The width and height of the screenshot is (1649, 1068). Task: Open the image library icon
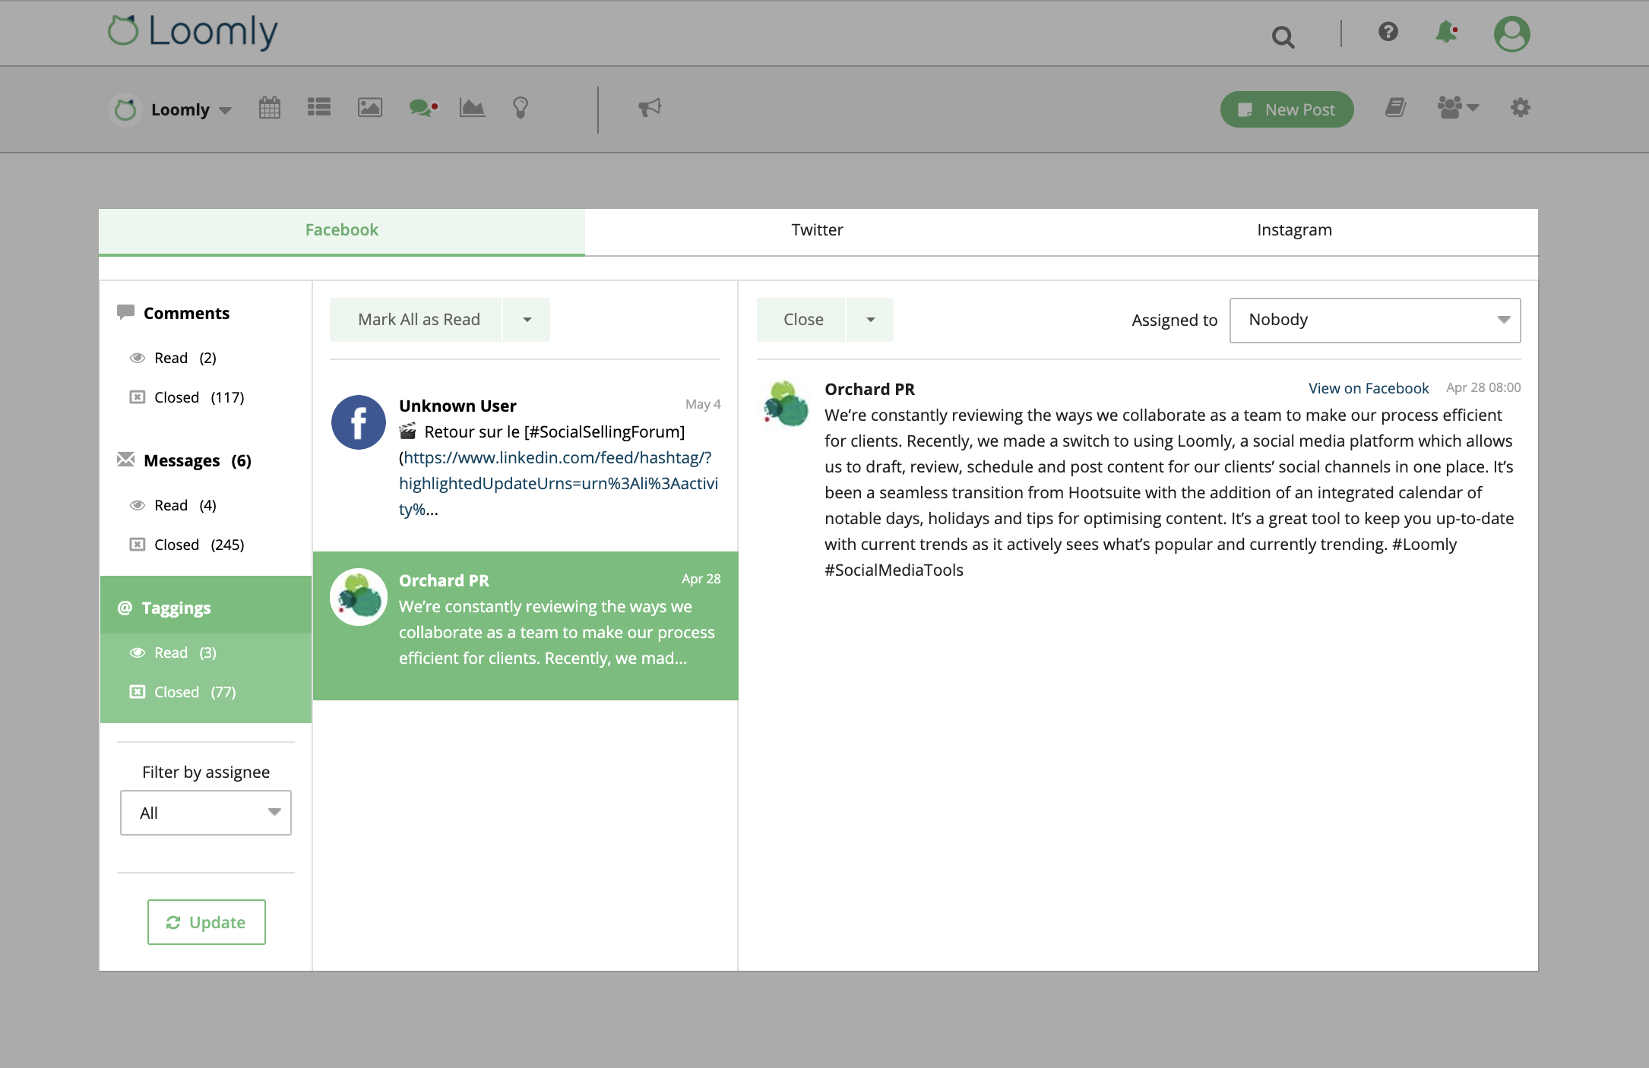tap(370, 107)
